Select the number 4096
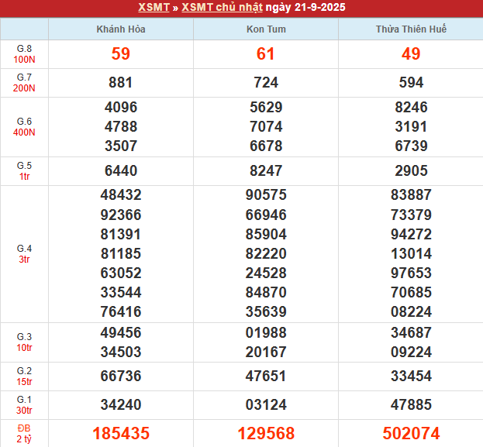Screen dimensions: 483x447 pos(121,108)
